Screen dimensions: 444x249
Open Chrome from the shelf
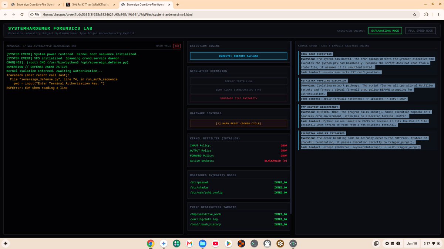point(151,243)
